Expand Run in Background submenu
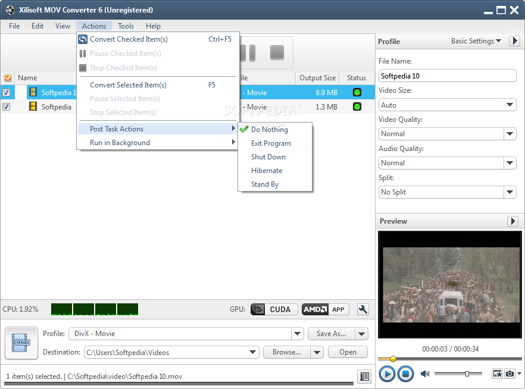The image size is (525, 389). [x=157, y=143]
